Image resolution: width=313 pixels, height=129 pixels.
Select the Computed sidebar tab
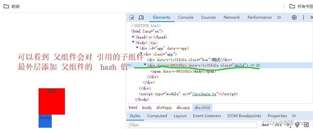click(157, 116)
